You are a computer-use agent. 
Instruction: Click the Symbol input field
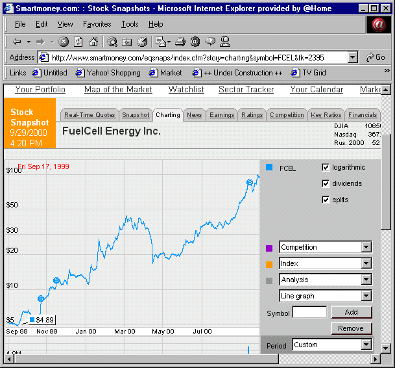pyautogui.click(x=309, y=312)
